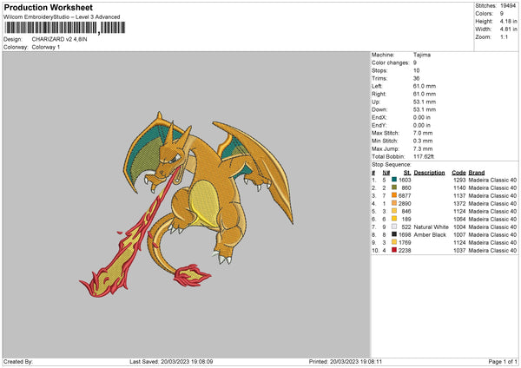Click the Wilcom EmbroideryStudio Level 3 Advanced text

pyautogui.click(x=62, y=17)
